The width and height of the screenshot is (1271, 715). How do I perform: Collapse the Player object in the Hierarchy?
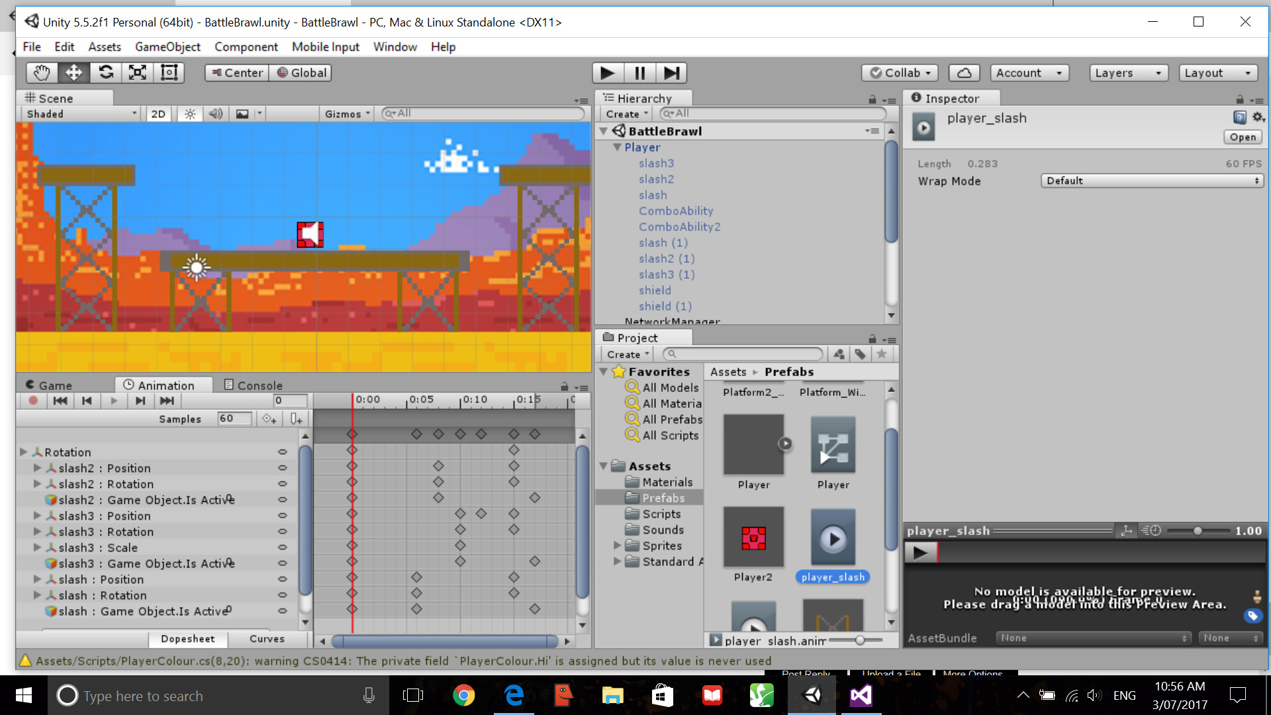point(617,147)
